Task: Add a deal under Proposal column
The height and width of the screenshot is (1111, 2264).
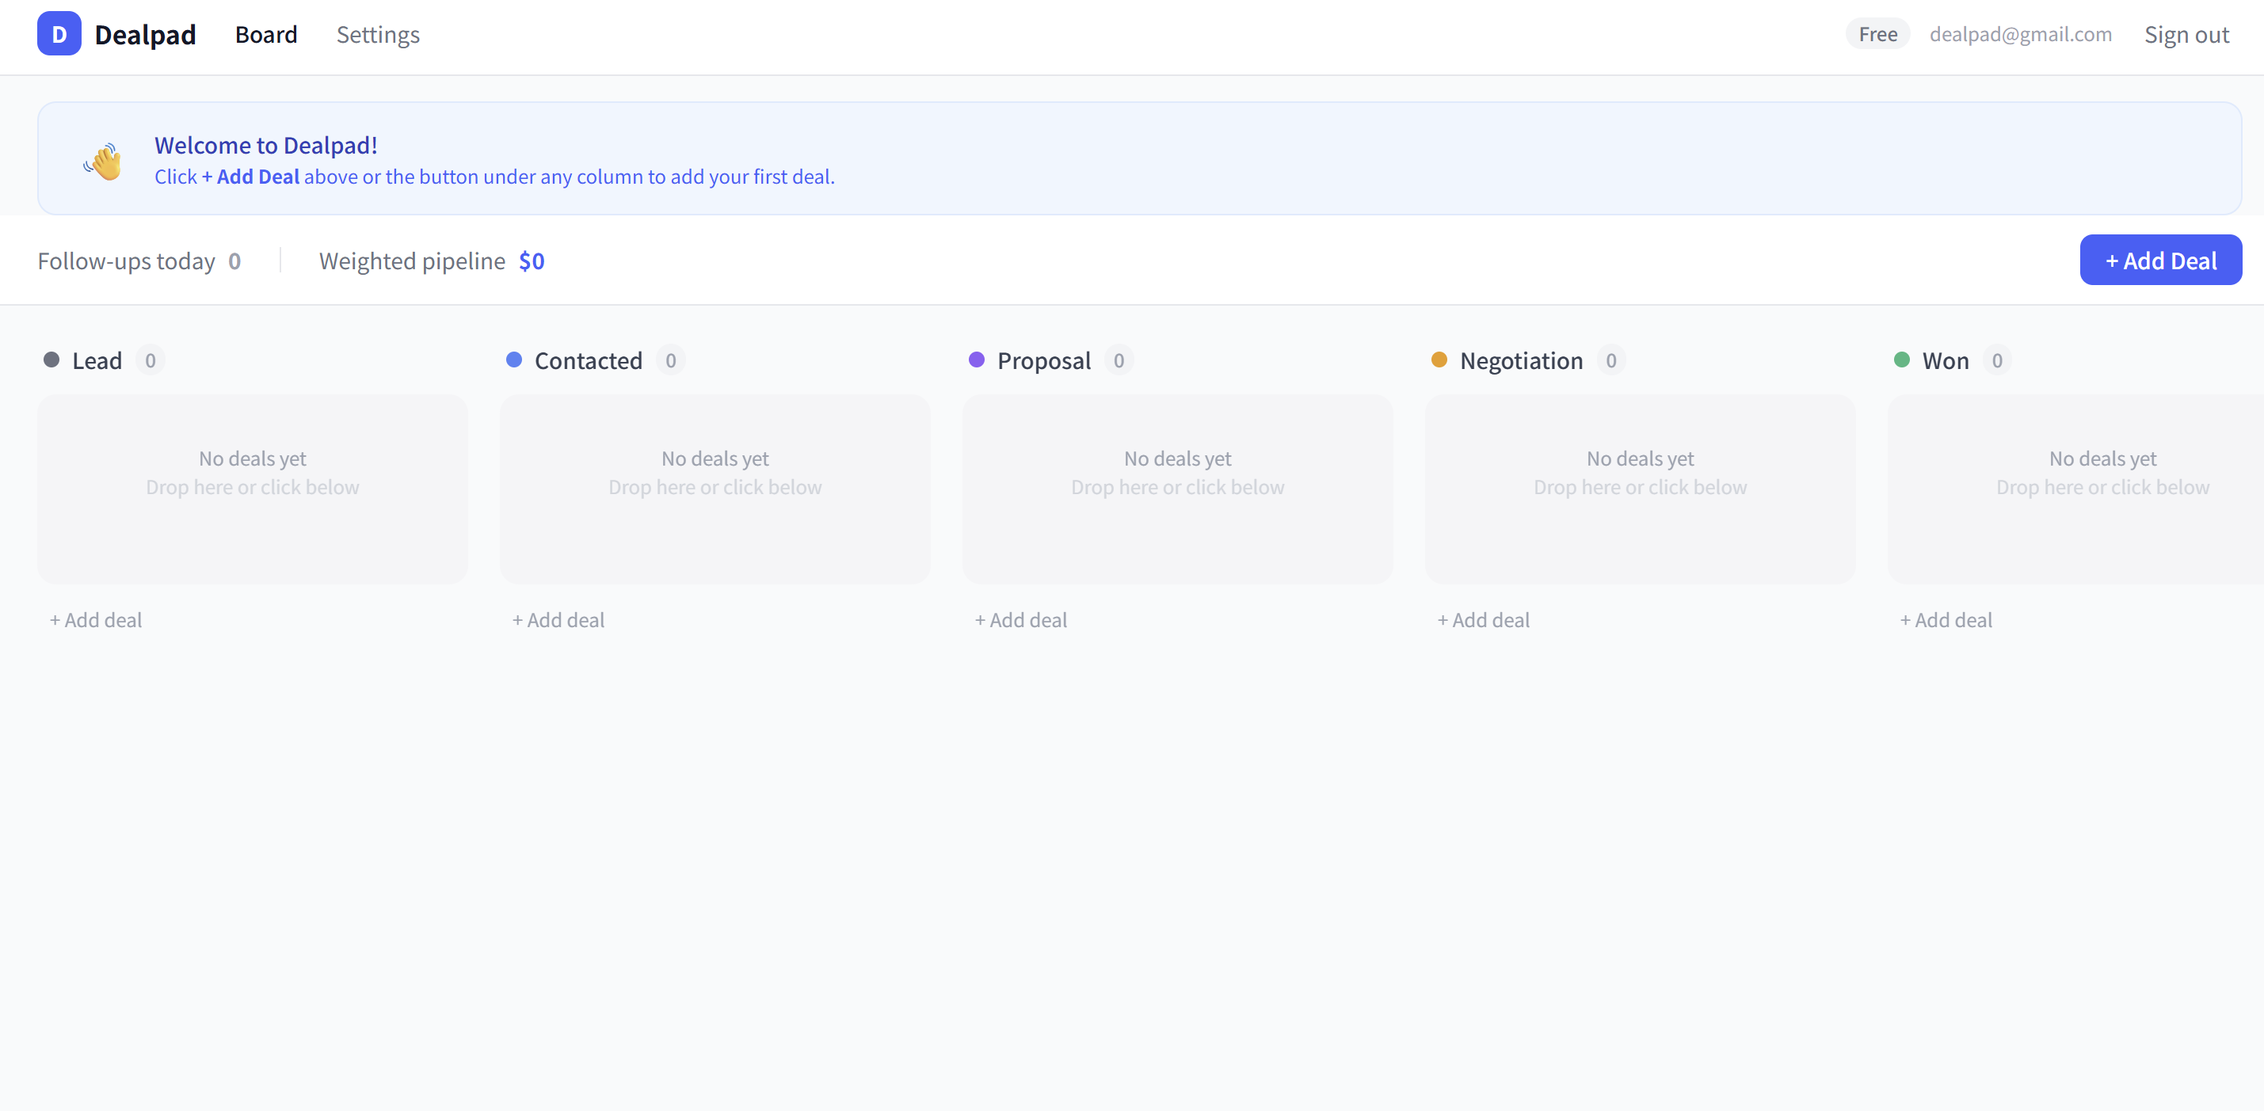Action: (1020, 620)
